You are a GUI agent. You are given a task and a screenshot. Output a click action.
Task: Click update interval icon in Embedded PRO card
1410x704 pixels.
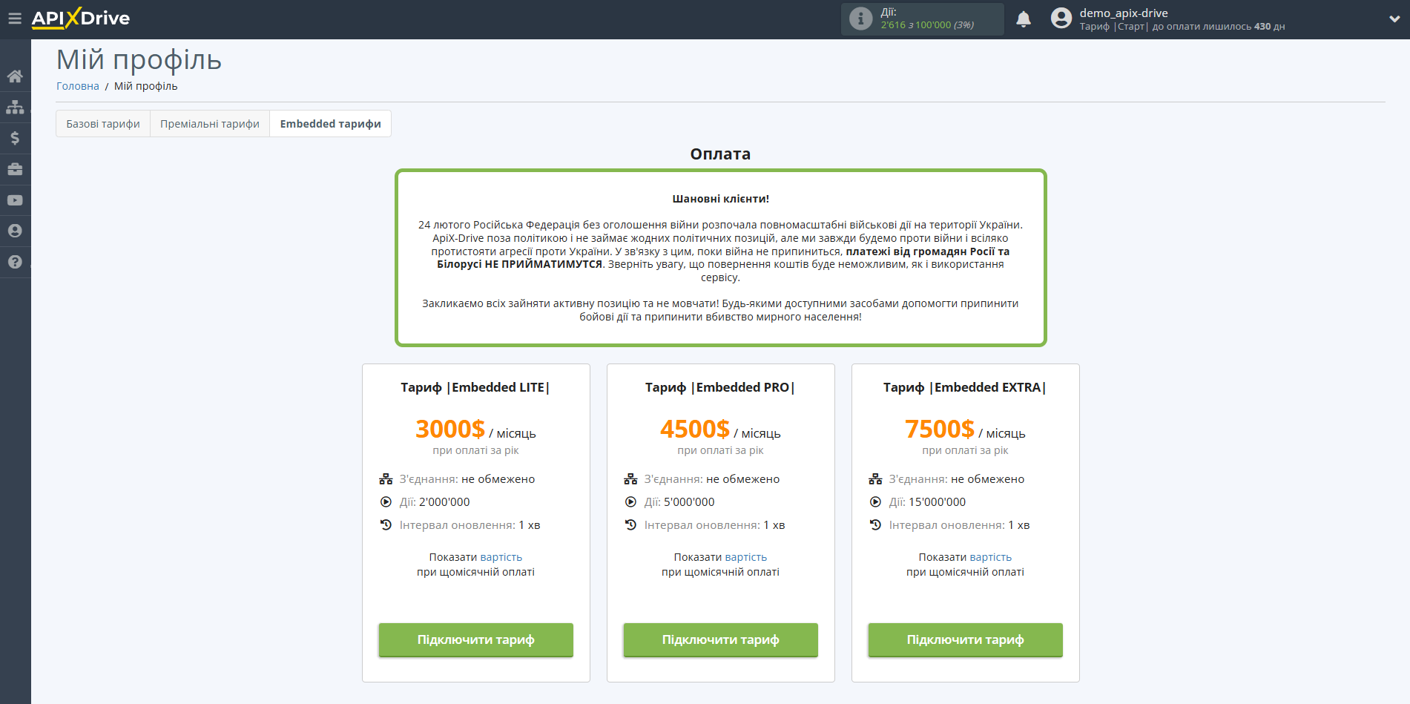tap(630, 525)
